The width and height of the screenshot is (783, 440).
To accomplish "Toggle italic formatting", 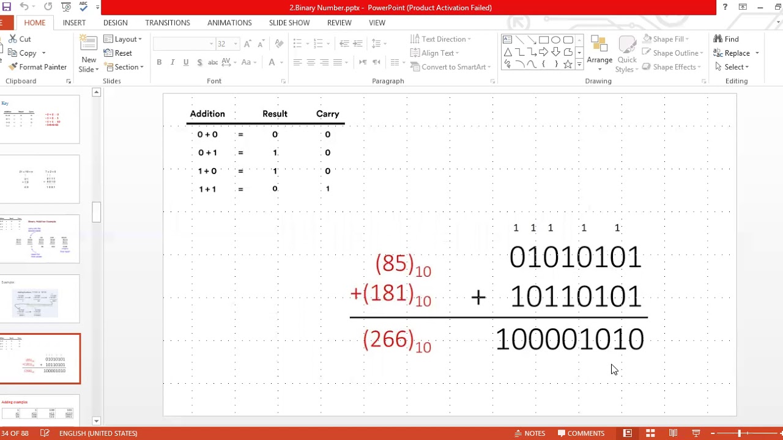I will 173,62.
